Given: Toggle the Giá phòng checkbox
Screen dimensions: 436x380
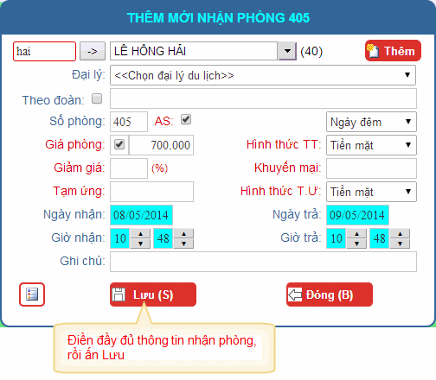Looking at the screenshot, I should click(119, 144).
